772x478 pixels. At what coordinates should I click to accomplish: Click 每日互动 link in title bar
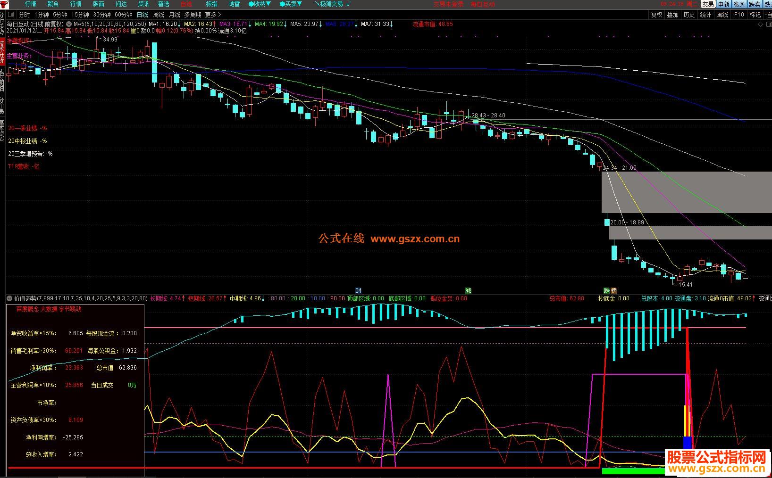[483, 4]
